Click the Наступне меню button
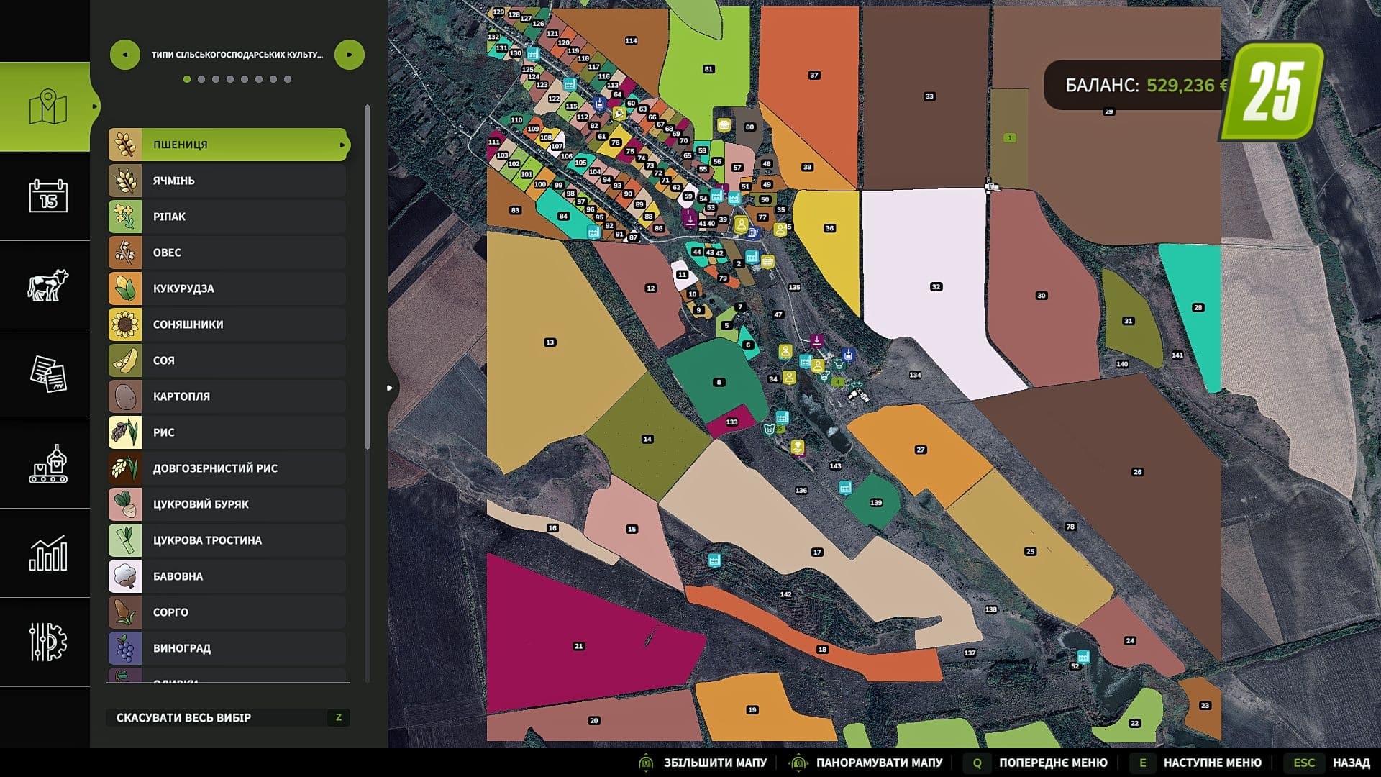Screen dimensions: 1381x777 point(1197,763)
